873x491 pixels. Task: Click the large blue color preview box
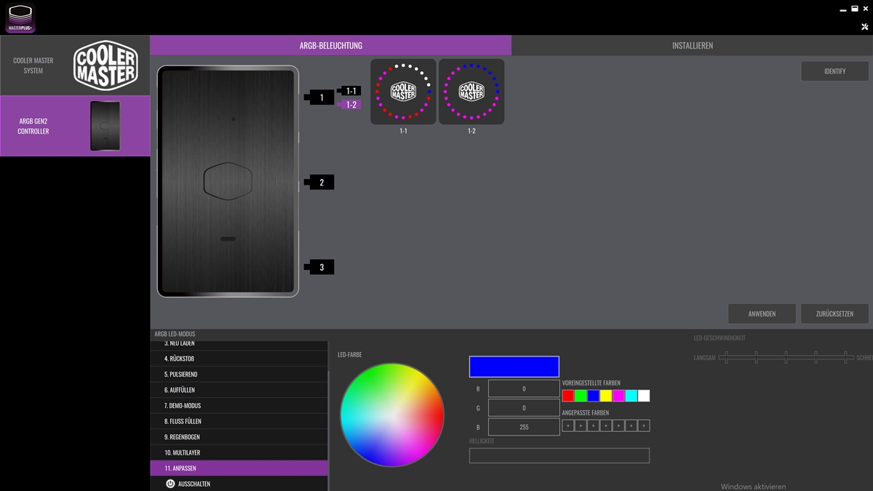click(514, 367)
